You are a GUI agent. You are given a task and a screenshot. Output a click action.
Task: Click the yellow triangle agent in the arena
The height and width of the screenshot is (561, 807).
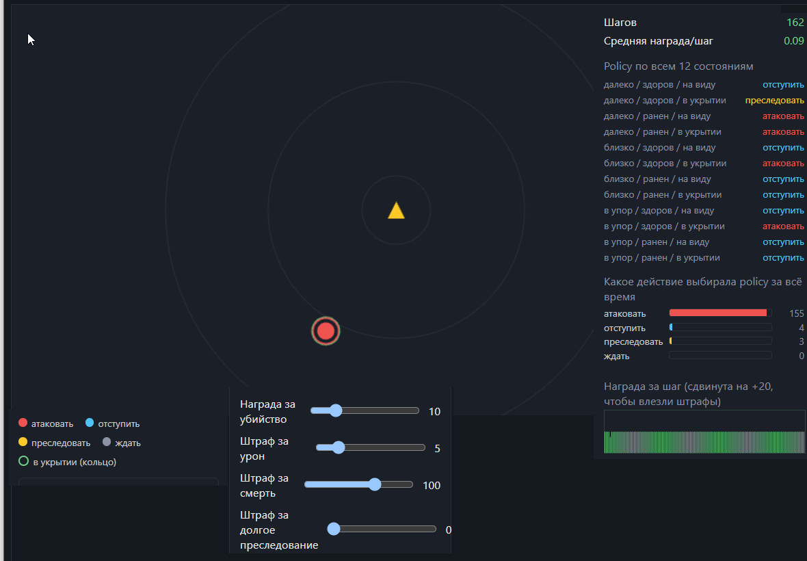point(396,211)
